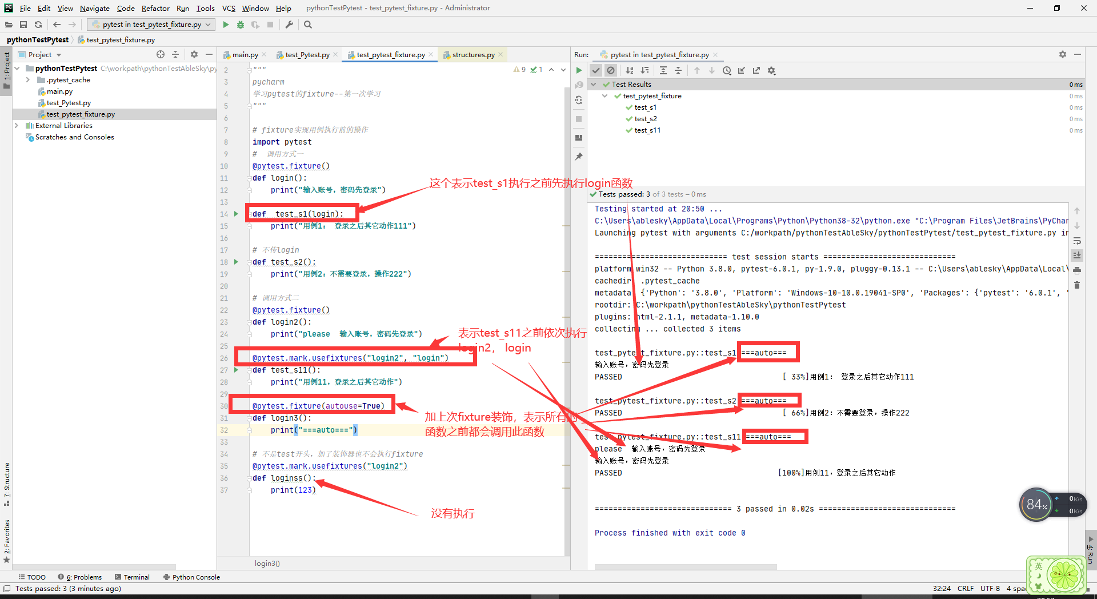Open Scratches and Consoles in Project tree
Viewport: 1097px width, 599px height.
coord(74,137)
